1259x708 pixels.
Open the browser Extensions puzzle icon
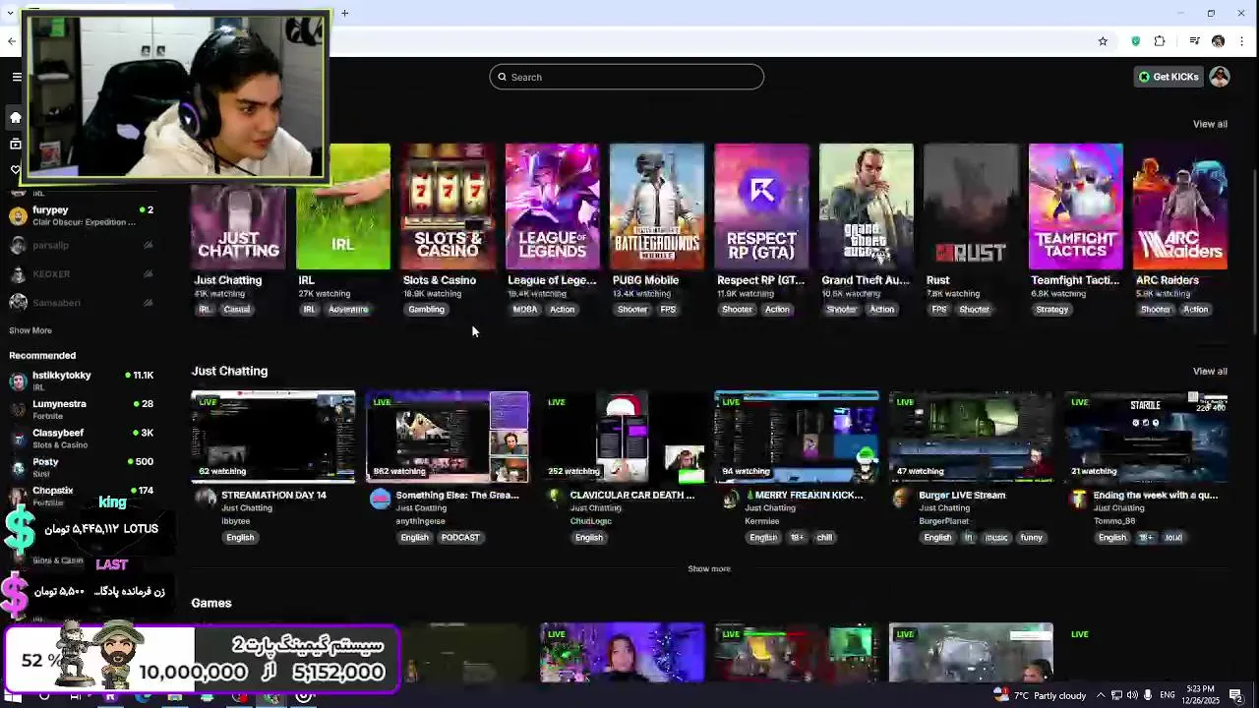[1160, 41]
